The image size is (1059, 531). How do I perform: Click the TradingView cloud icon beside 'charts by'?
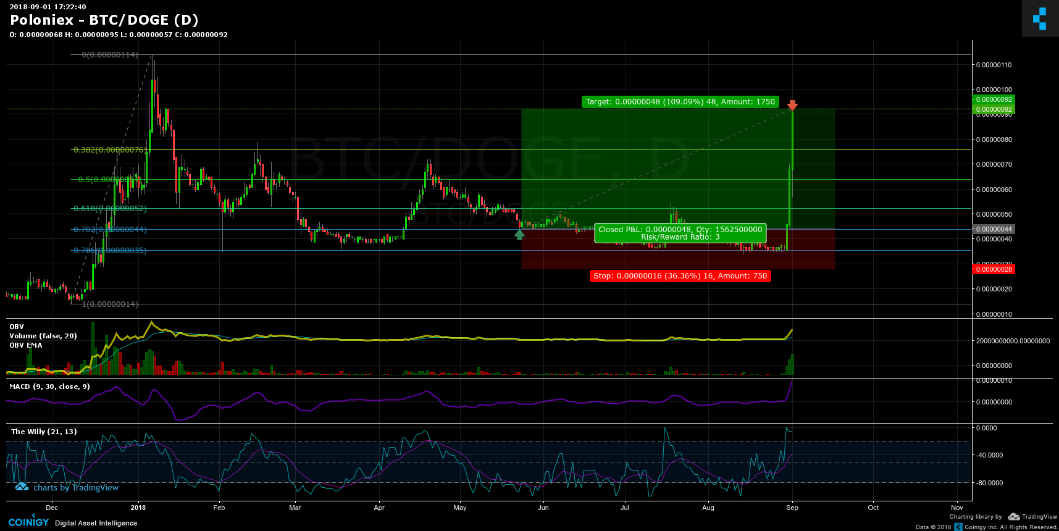click(x=22, y=487)
